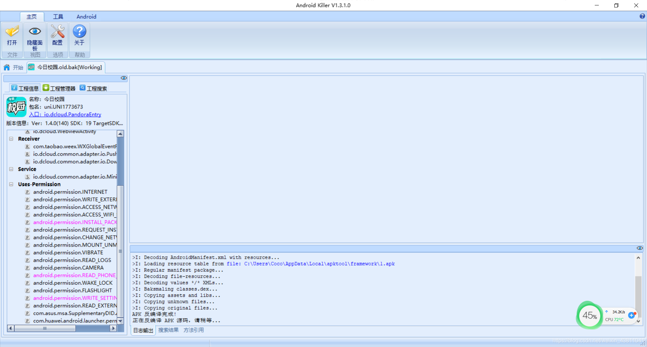Switch to the Android ribbon tab
Image resolution: width=647 pixels, height=347 pixels.
click(x=86, y=17)
